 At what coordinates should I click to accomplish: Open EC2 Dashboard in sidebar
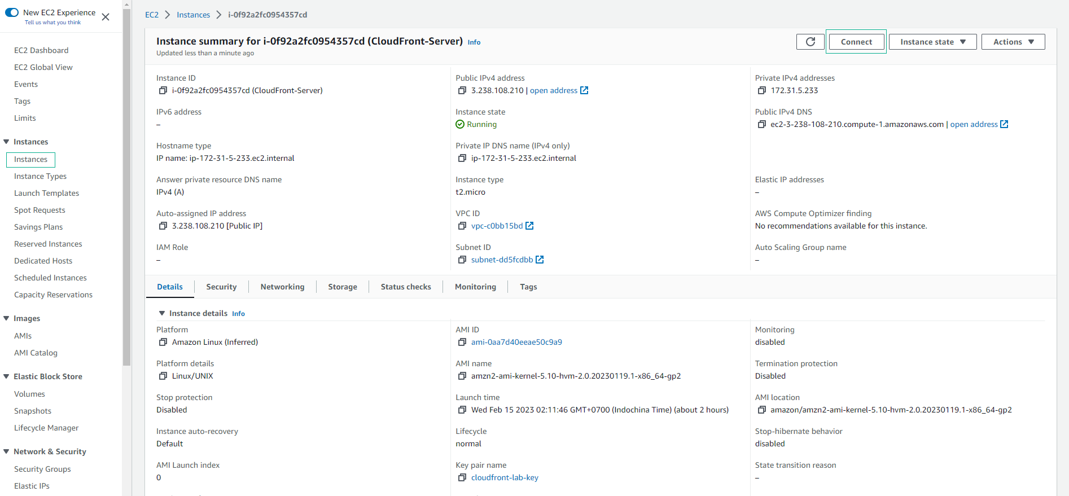(x=41, y=50)
